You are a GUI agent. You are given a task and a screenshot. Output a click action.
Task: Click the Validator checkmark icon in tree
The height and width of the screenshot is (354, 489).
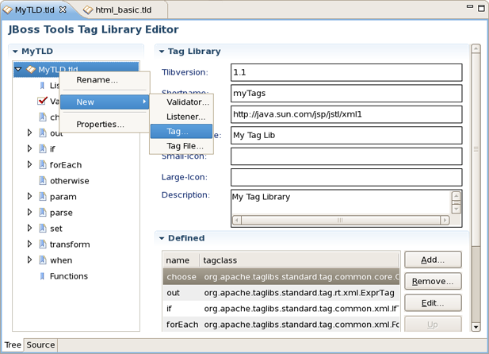tap(42, 101)
